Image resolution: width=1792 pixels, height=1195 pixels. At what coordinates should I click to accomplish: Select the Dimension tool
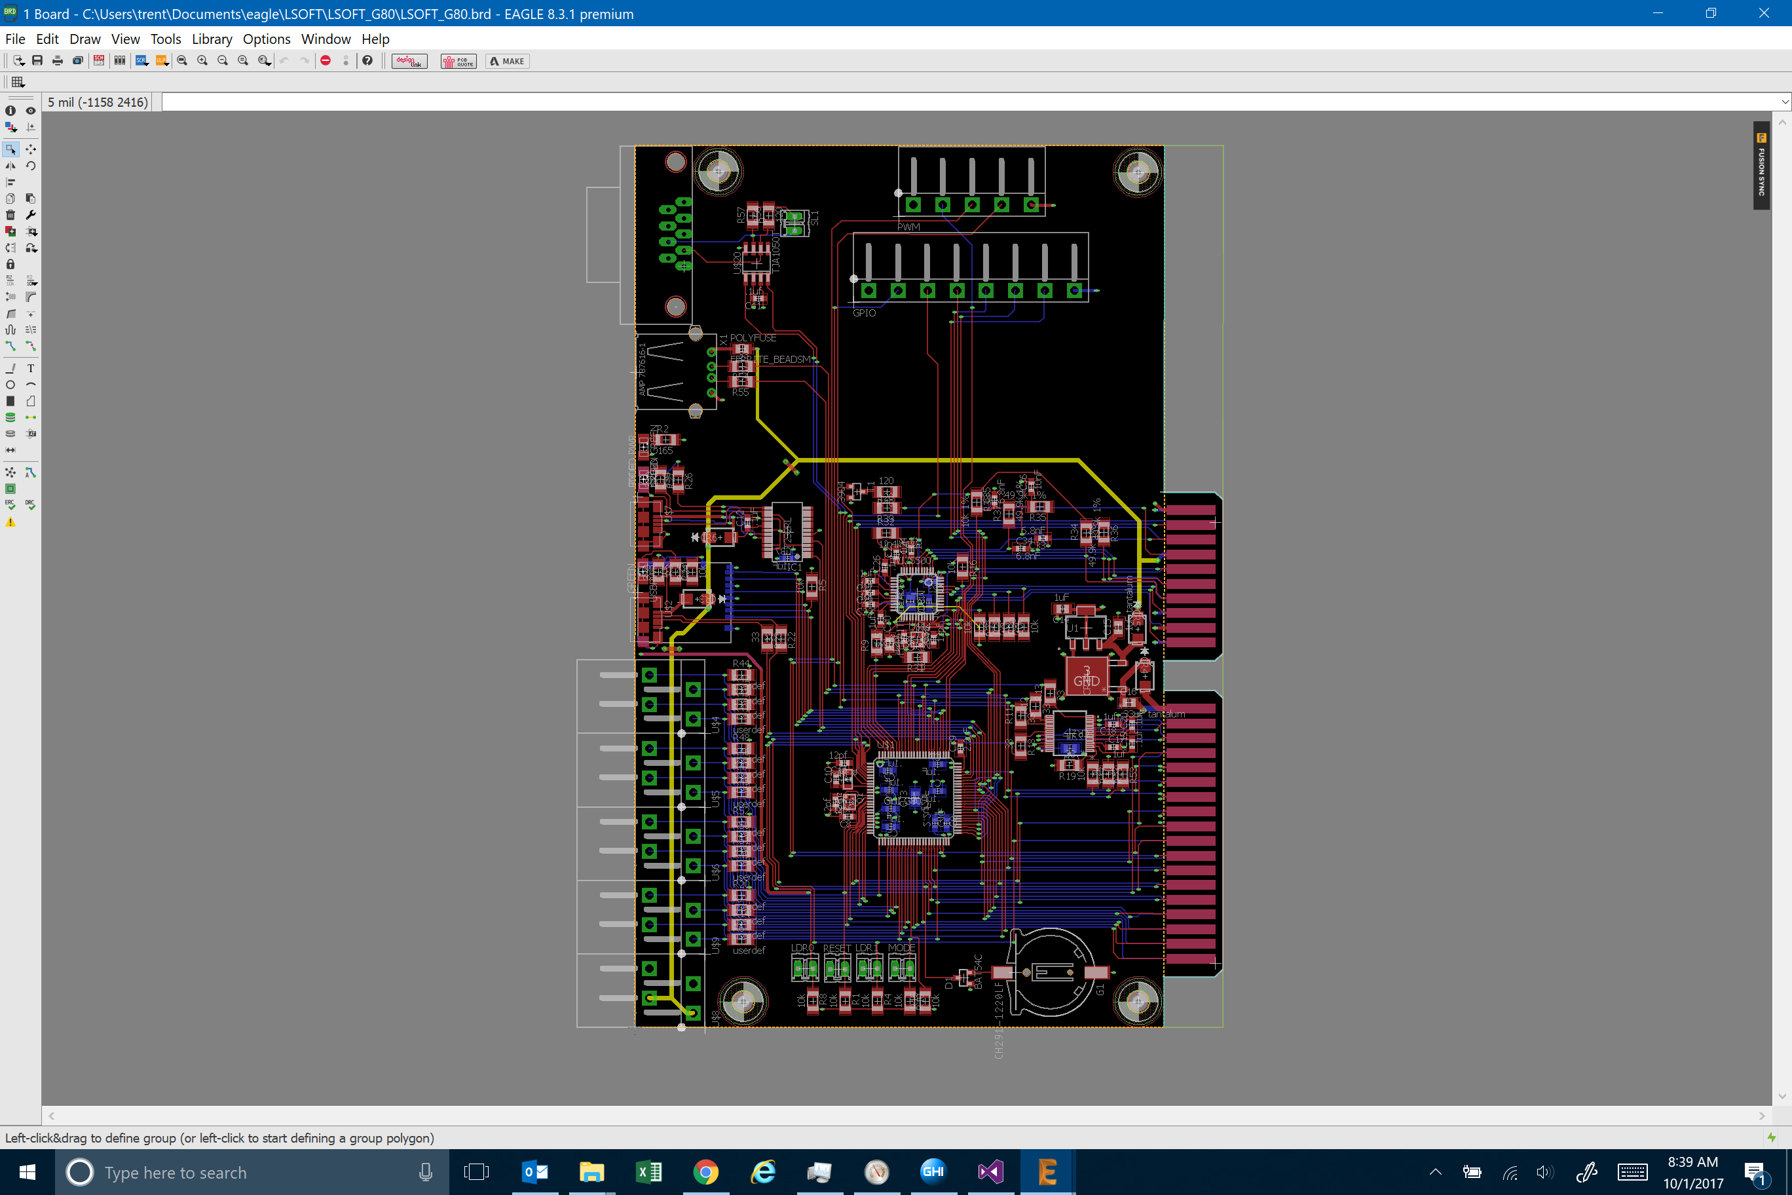[x=10, y=450]
